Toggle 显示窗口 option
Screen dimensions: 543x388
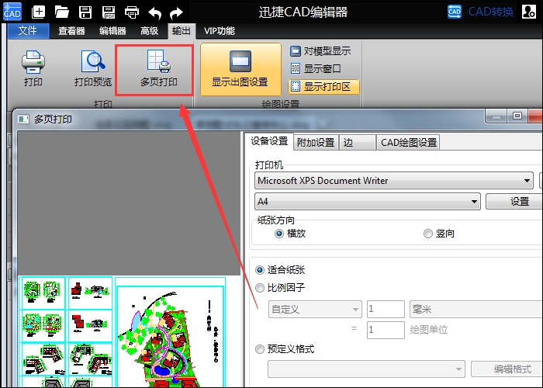(316, 68)
